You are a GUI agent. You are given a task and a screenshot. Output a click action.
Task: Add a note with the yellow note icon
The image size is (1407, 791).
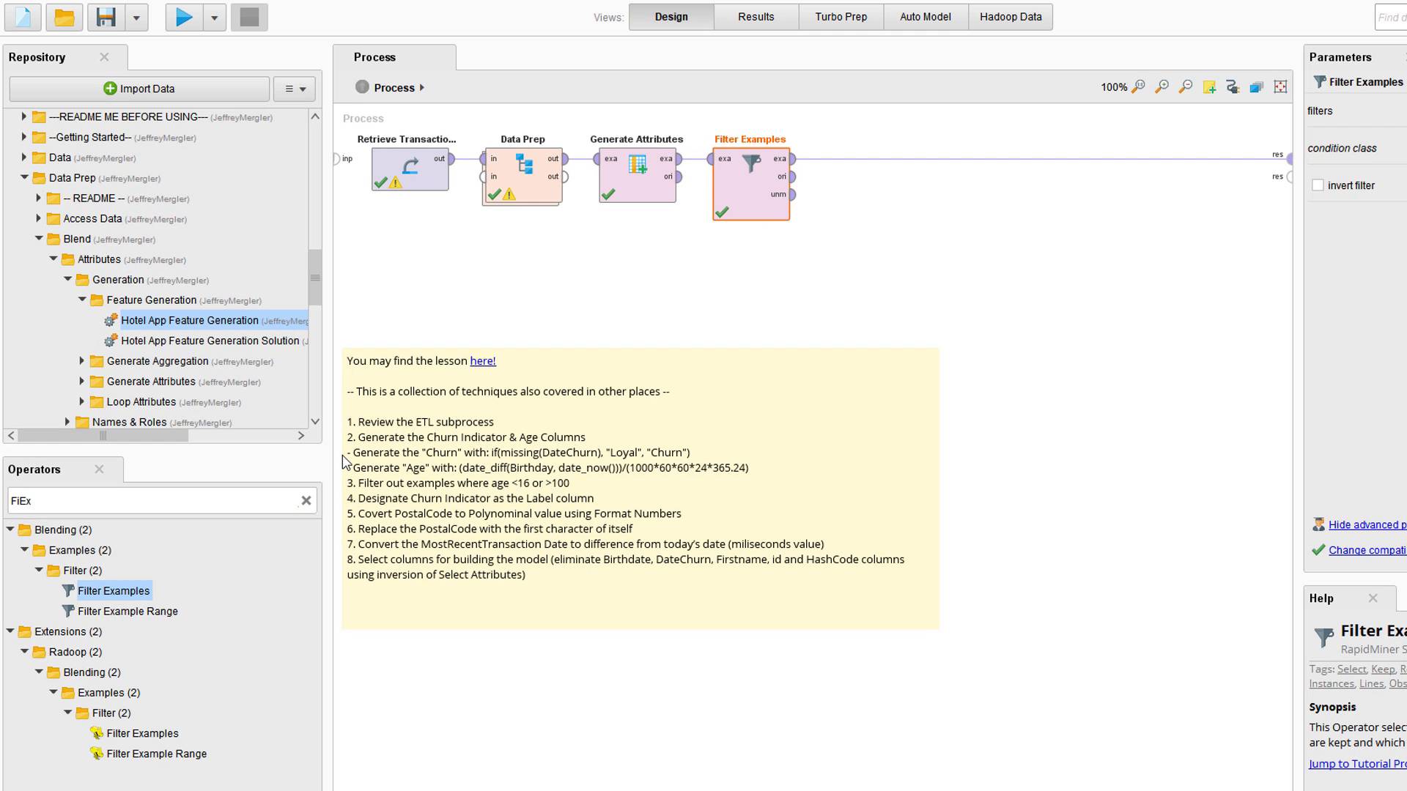[x=1209, y=87]
